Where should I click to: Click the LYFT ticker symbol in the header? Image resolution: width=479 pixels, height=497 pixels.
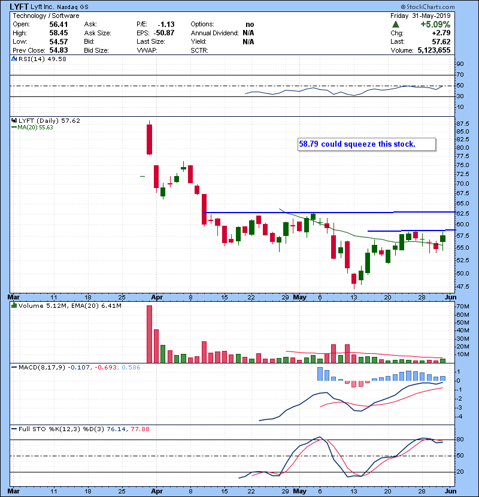click(19, 7)
